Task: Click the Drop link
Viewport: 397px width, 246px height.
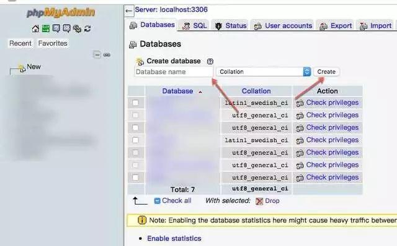Action: pyautogui.click(x=272, y=201)
